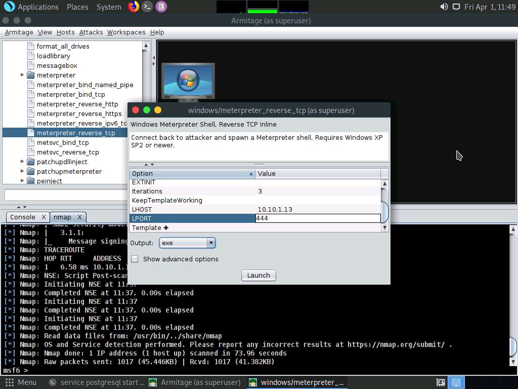
Task: Select meterpreter_reverse_https in module tree
Action: point(79,113)
